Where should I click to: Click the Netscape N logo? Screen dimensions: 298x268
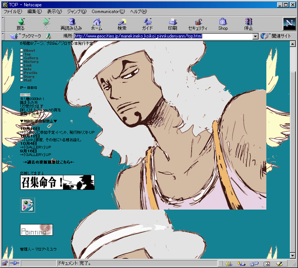point(289,24)
